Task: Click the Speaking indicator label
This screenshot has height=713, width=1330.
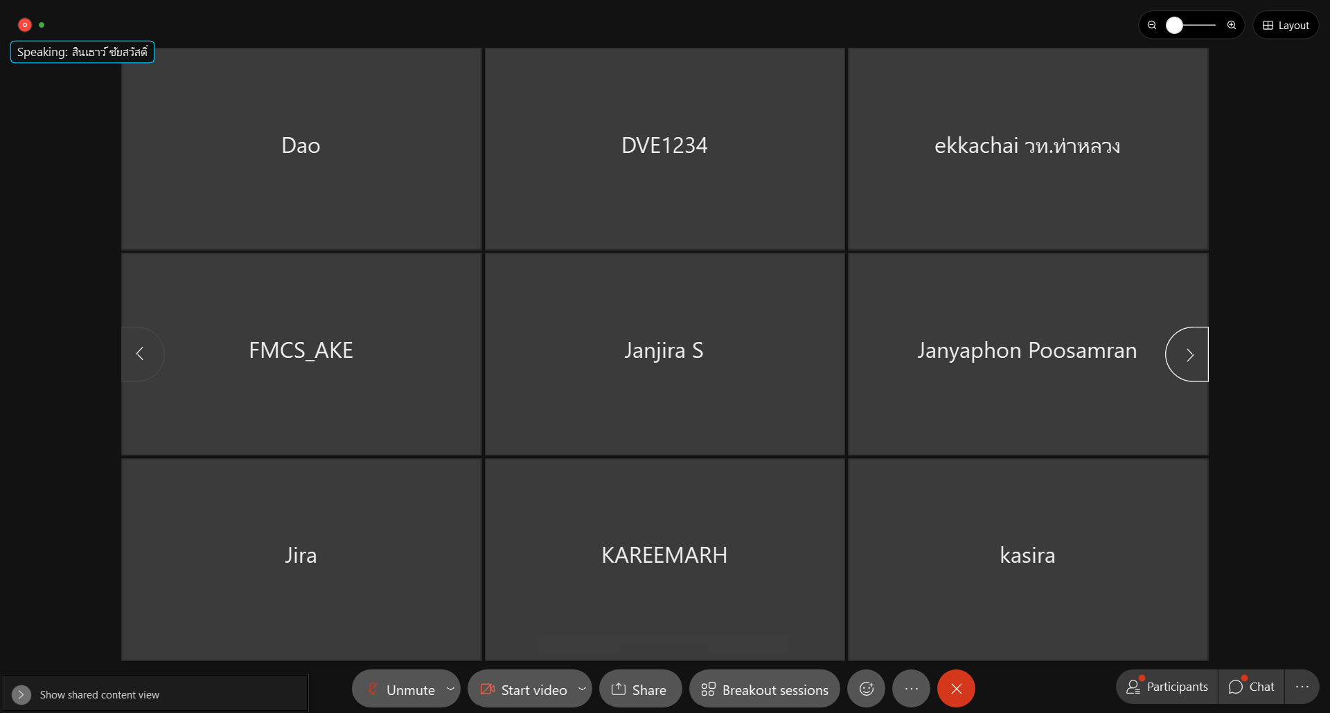Action: [82, 52]
